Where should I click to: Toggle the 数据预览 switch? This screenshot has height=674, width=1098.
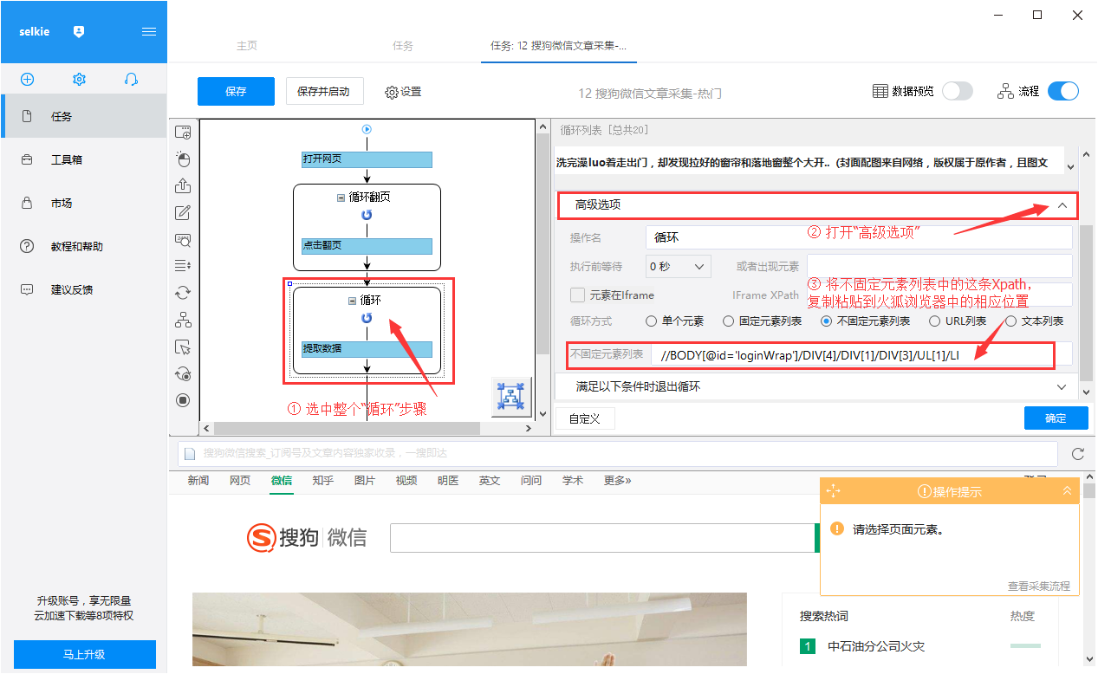[958, 91]
